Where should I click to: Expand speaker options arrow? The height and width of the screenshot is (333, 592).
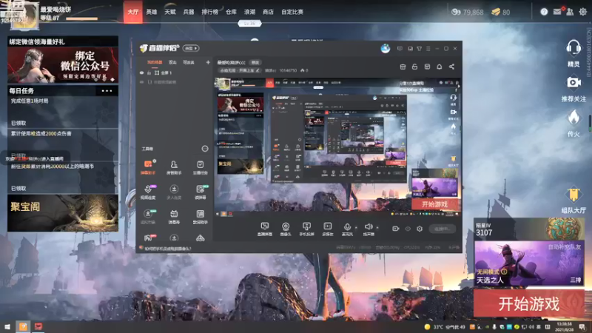(377, 228)
